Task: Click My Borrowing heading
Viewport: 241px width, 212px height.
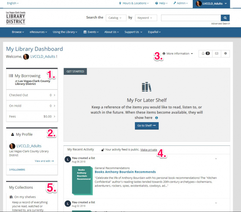Action: click(x=27, y=76)
